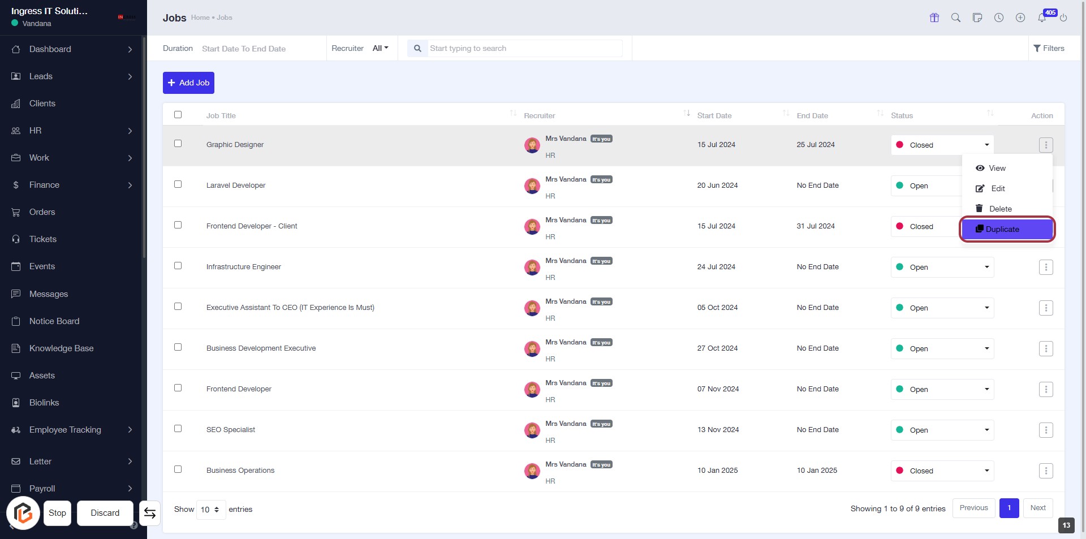Open the Filters panel button

click(x=1048, y=49)
